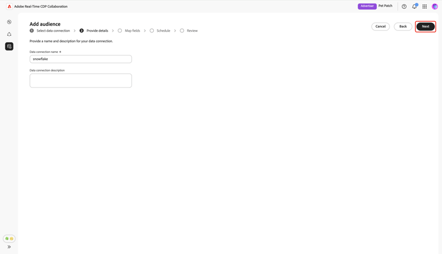Image resolution: width=442 pixels, height=254 pixels.
Task: Open the notifications bell icon
Action: [x=414, y=6]
